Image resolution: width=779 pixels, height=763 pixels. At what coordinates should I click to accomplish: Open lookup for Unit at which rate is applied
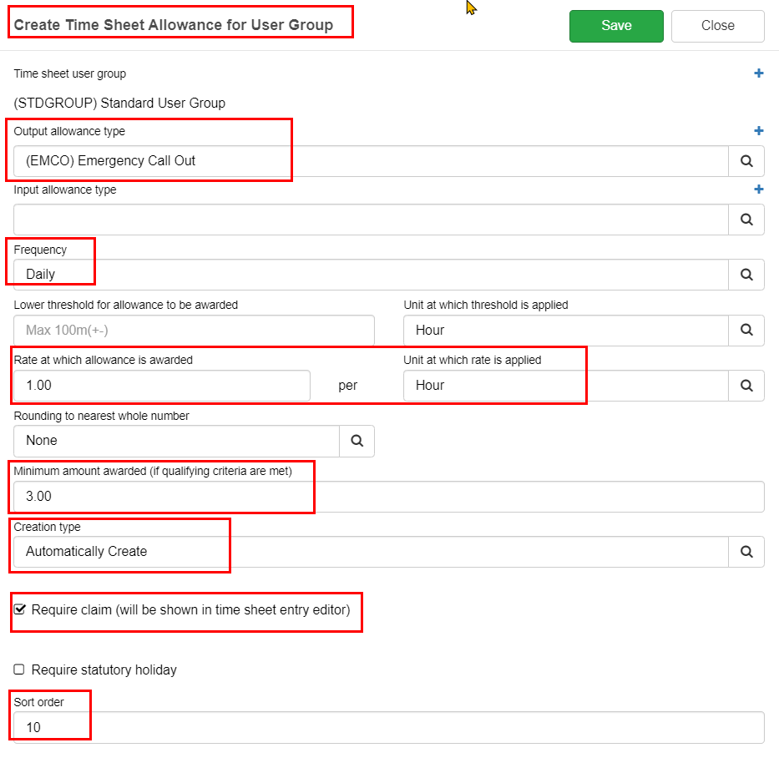coord(746,385)
